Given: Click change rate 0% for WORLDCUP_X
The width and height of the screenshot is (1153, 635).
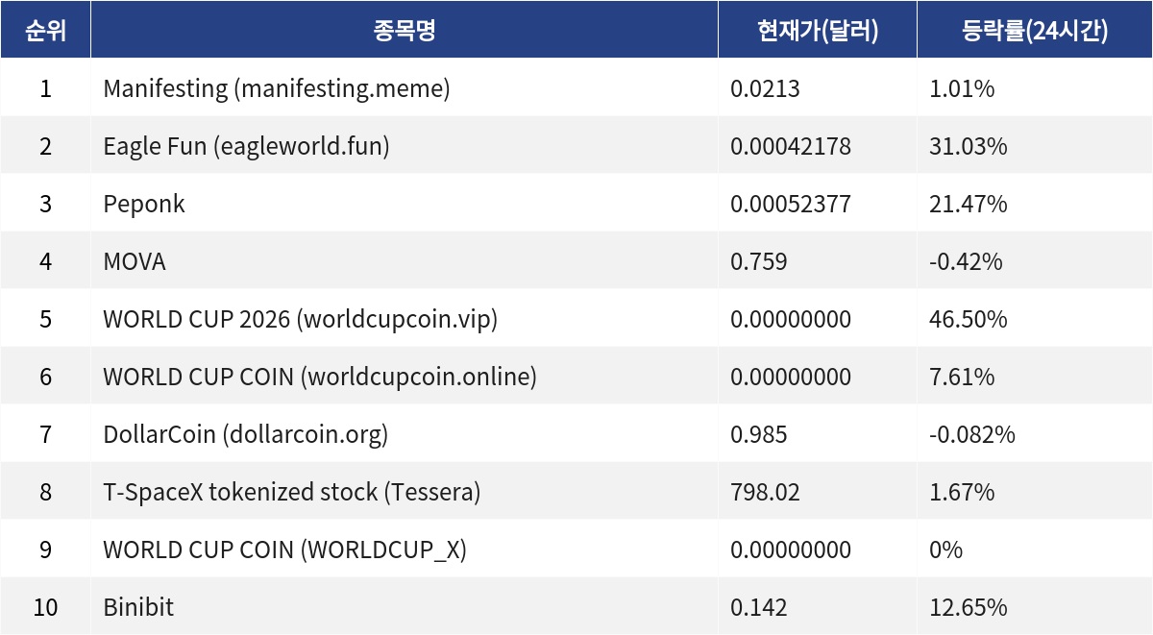Looking at the screenshot, I should (945, 550).
